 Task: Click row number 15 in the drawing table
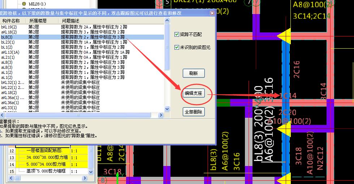(x=12, y=171)
